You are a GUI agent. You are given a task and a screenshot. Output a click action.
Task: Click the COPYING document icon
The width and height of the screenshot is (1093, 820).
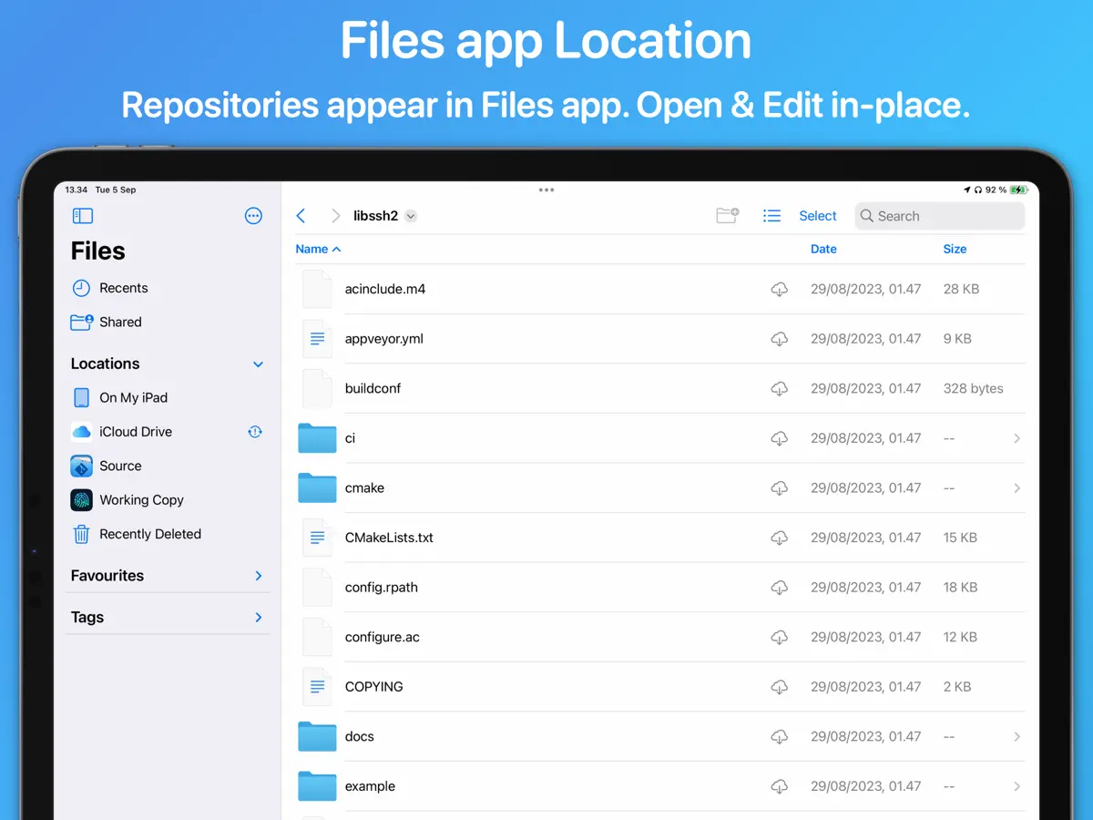point(317,687)
